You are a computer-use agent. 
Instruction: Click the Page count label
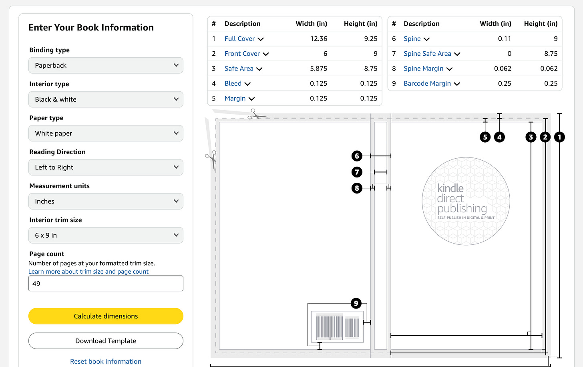[x=47, y=254]
